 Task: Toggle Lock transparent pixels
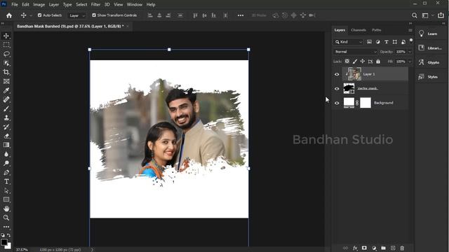pyautogui.click(x=347, y=62)
